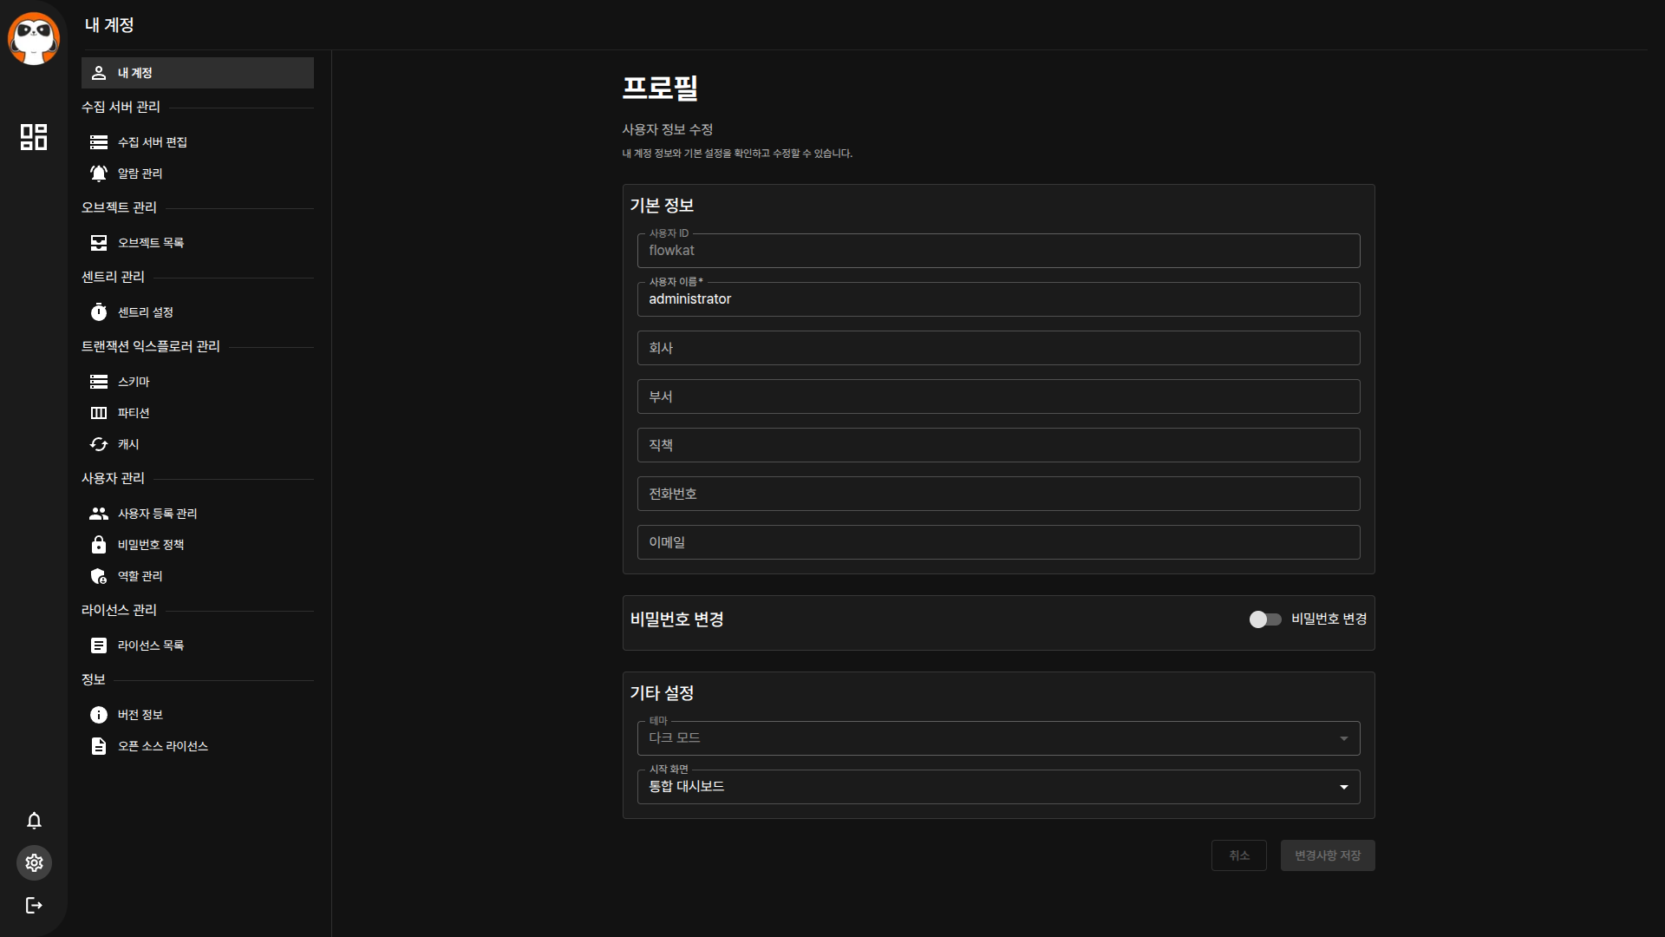Enable the 비밀번호 변경 toggle switch

[1265, 619]
